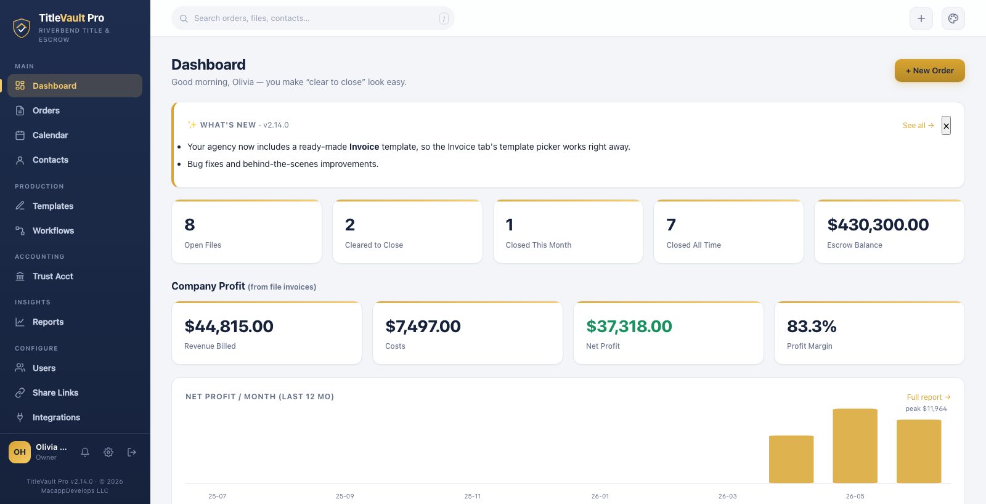Click the search magnifier icon

pyautogui.click(x=184, y=18)
